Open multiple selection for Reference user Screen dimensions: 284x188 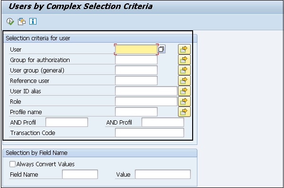tap(184, 81)
